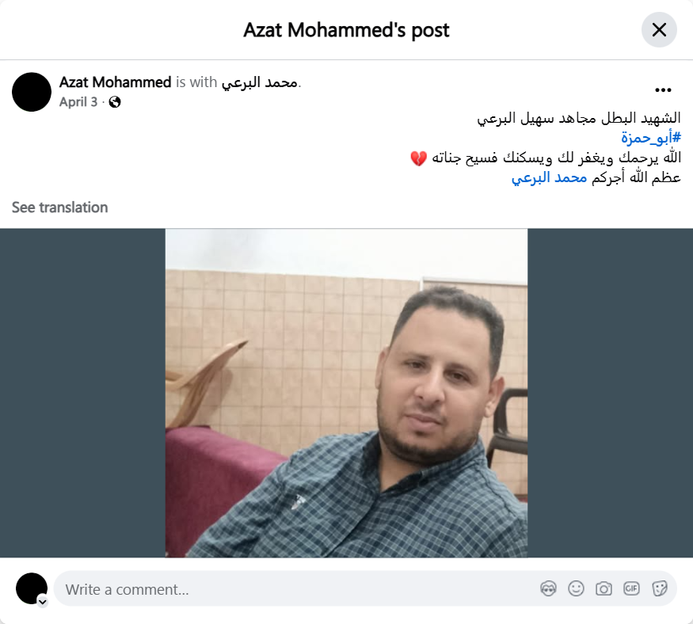Open the sticker picker icon

coord(659,588)
